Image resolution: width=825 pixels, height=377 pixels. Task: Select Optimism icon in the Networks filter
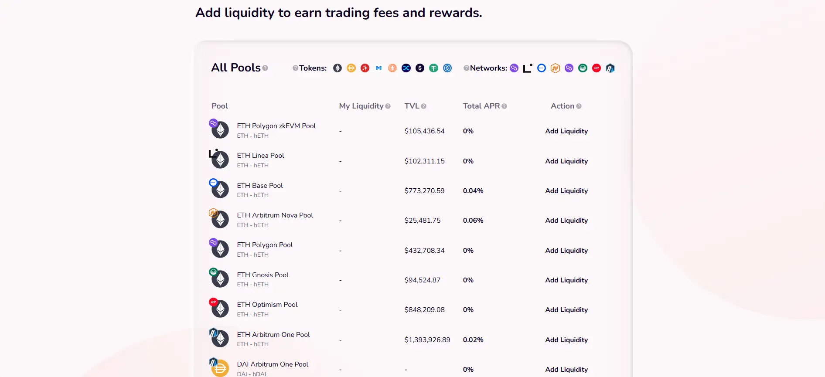pos(597,68)
